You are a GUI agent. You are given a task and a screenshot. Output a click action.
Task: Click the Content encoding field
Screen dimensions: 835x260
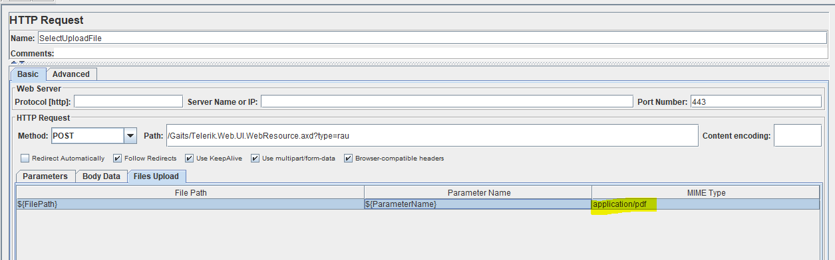[797, 135]
